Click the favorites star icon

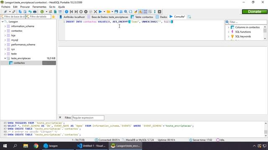(53, 17)
